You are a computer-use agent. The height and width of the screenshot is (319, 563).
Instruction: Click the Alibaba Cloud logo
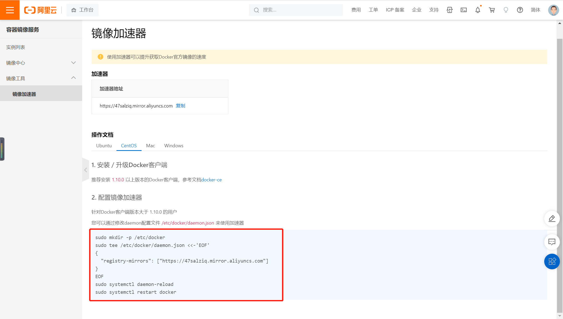tap(40, 10)
